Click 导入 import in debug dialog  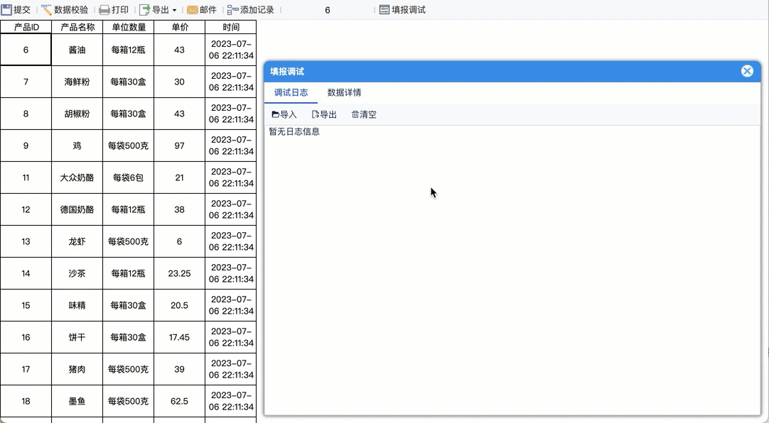[x=284, y=114]
